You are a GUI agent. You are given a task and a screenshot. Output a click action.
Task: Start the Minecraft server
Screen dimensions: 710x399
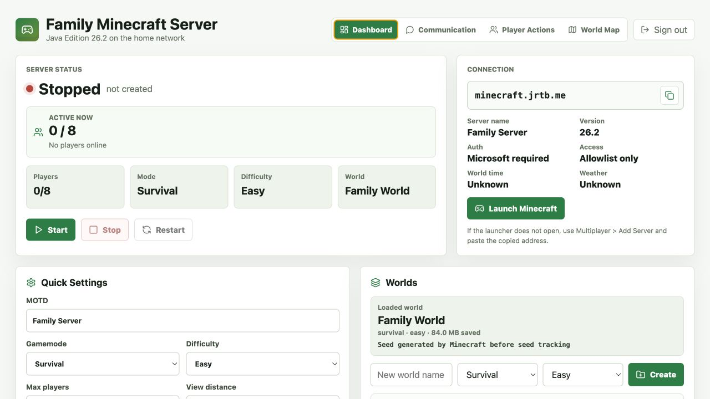[50, 230]
